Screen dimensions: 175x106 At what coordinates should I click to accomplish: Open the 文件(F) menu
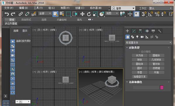[x=9, y=8]
